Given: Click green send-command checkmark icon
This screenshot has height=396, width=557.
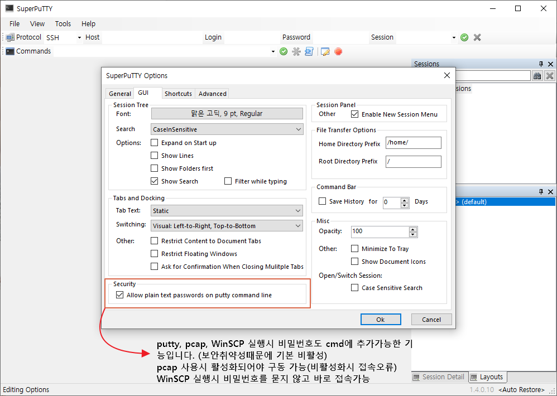Looking at the screenshot, I should pos(284,51).
